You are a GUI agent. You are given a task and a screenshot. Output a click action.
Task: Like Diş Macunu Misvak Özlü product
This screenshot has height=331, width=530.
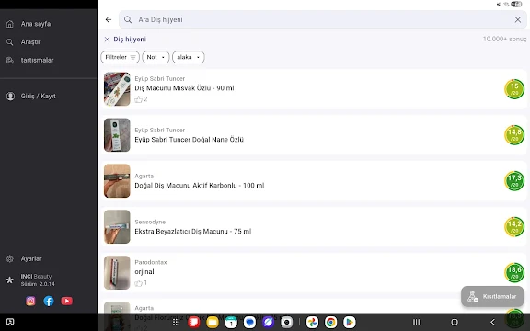[139, 99]
